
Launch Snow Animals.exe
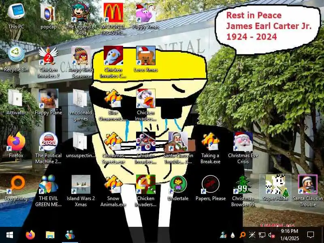tap(113, 191)
